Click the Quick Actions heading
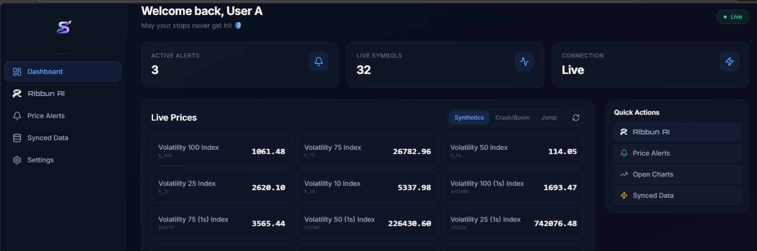This screenshot has width=757, height=251. tap(636, 112)
